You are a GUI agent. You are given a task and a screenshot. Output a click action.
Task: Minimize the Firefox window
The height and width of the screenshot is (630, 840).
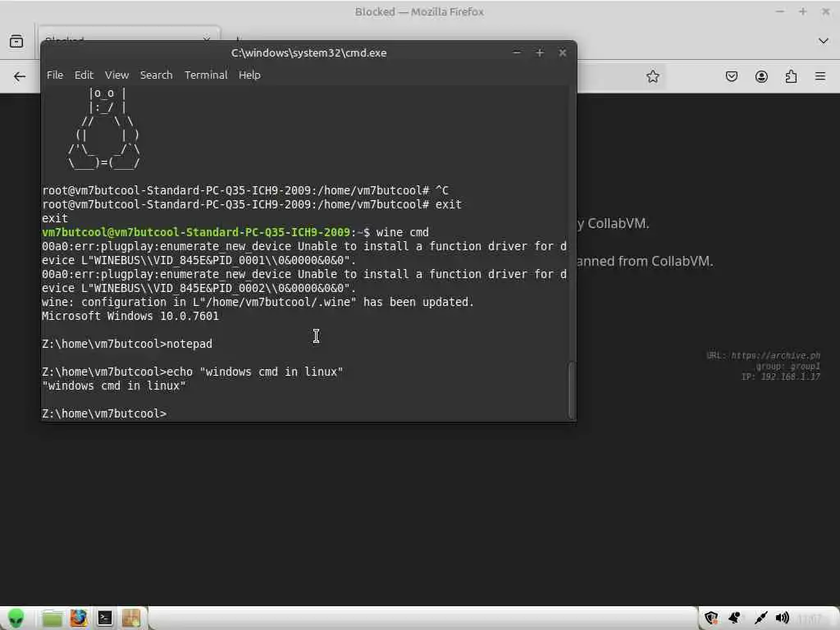pos(780,11)
